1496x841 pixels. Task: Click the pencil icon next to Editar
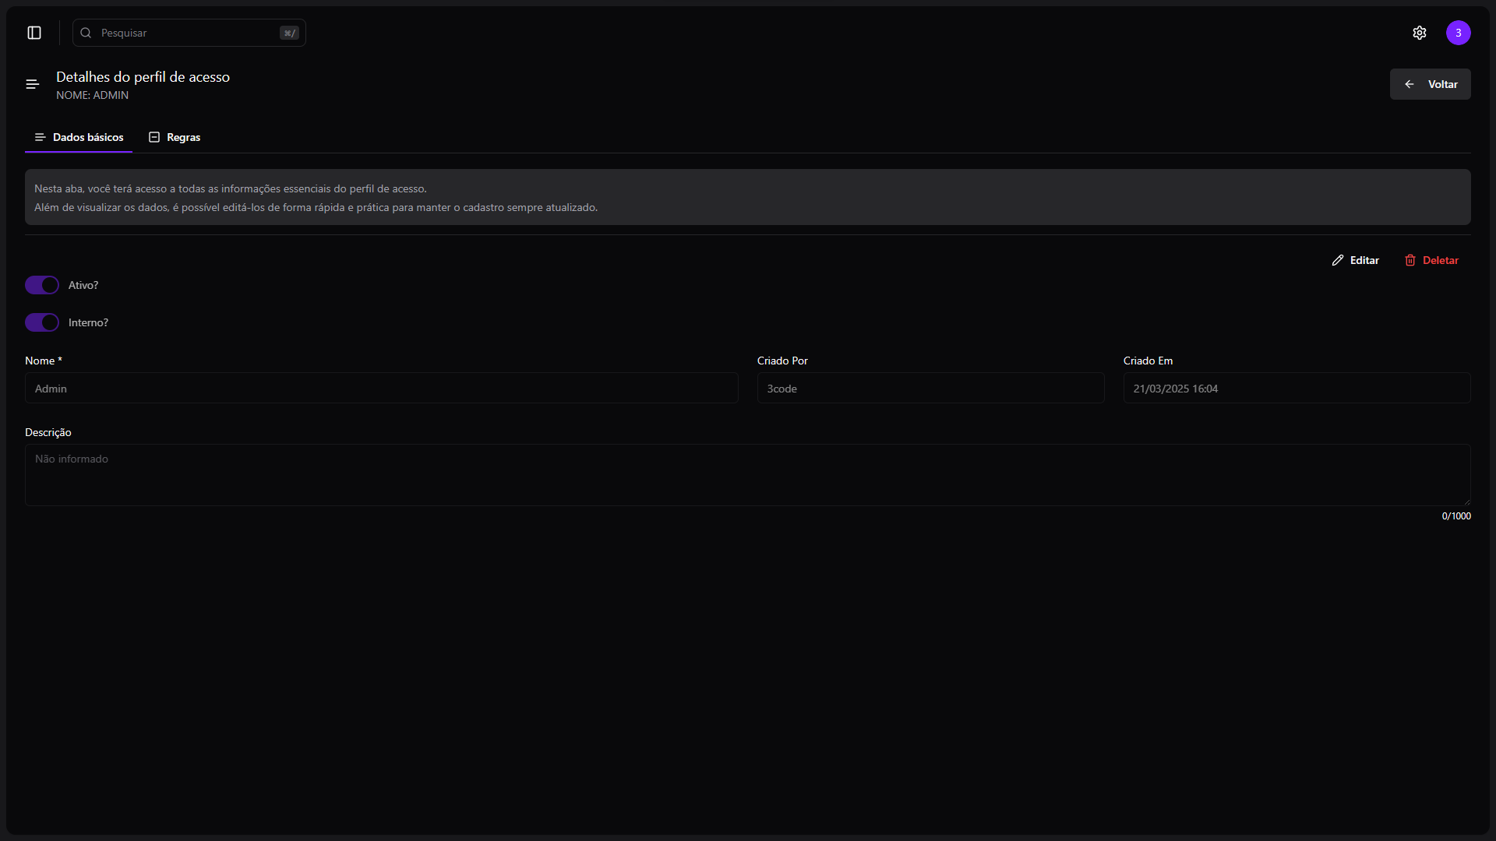click(x=1338, y=260)
